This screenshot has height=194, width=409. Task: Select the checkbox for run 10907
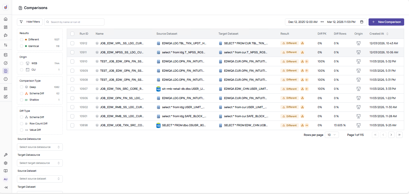tap(72, 89)
